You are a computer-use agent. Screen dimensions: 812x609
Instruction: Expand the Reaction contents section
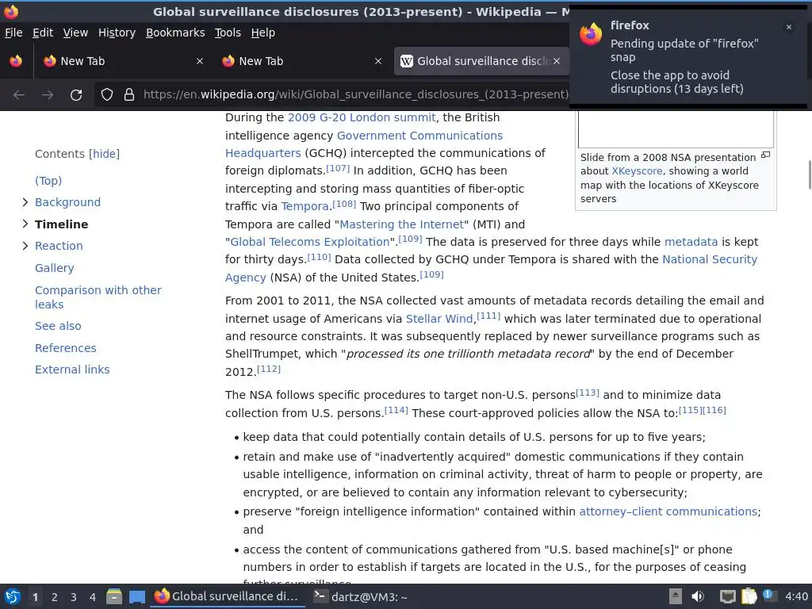pos(25,246)
